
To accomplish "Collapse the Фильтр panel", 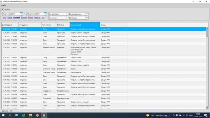I will coord(3,10).
